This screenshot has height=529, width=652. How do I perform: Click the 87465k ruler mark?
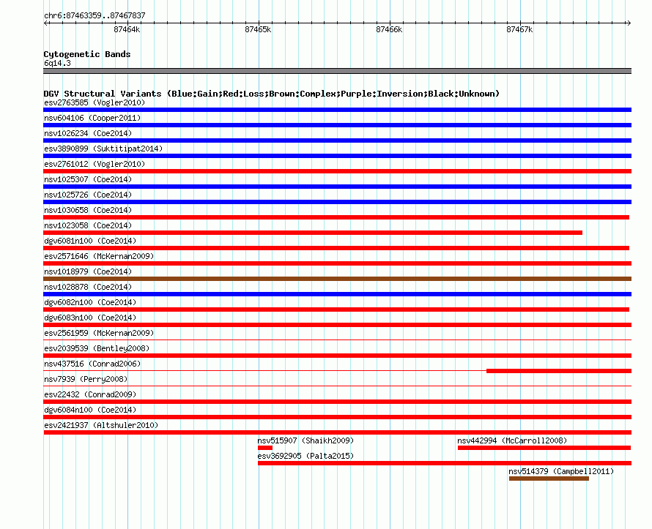coord(258,29)
